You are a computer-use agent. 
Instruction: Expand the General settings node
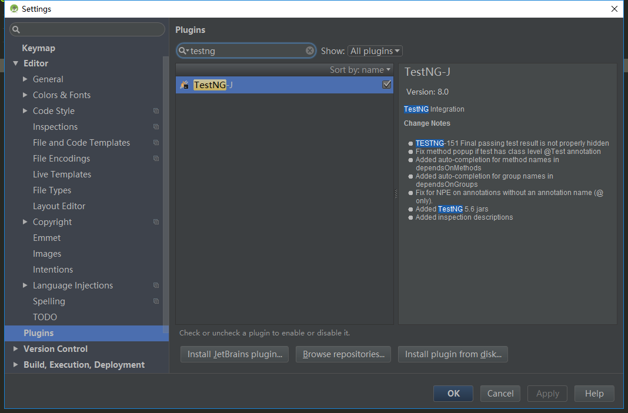pyautogui.click(x=25, y=79)
